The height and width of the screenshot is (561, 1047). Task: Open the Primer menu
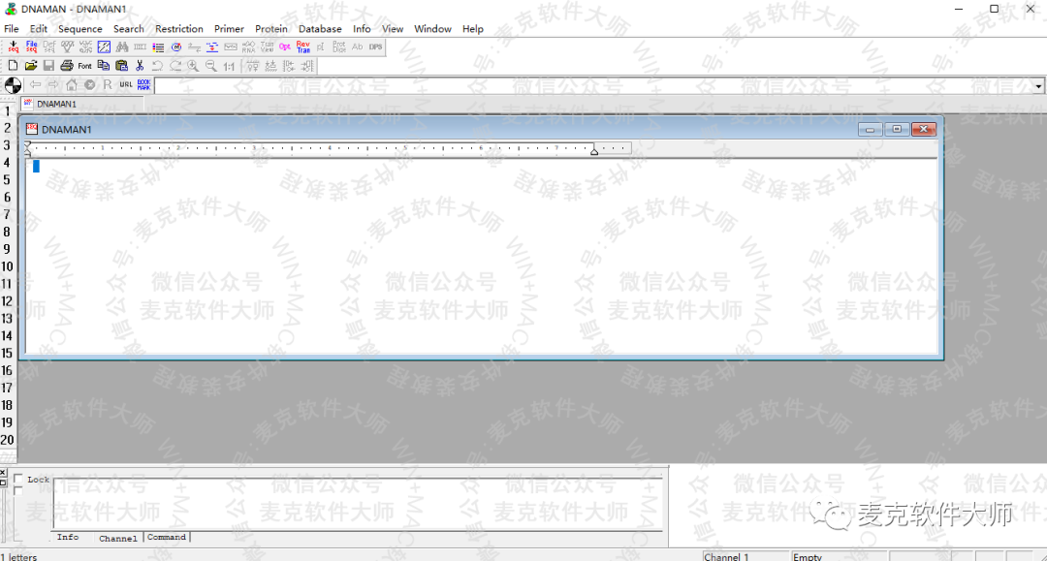coord(229,29)
